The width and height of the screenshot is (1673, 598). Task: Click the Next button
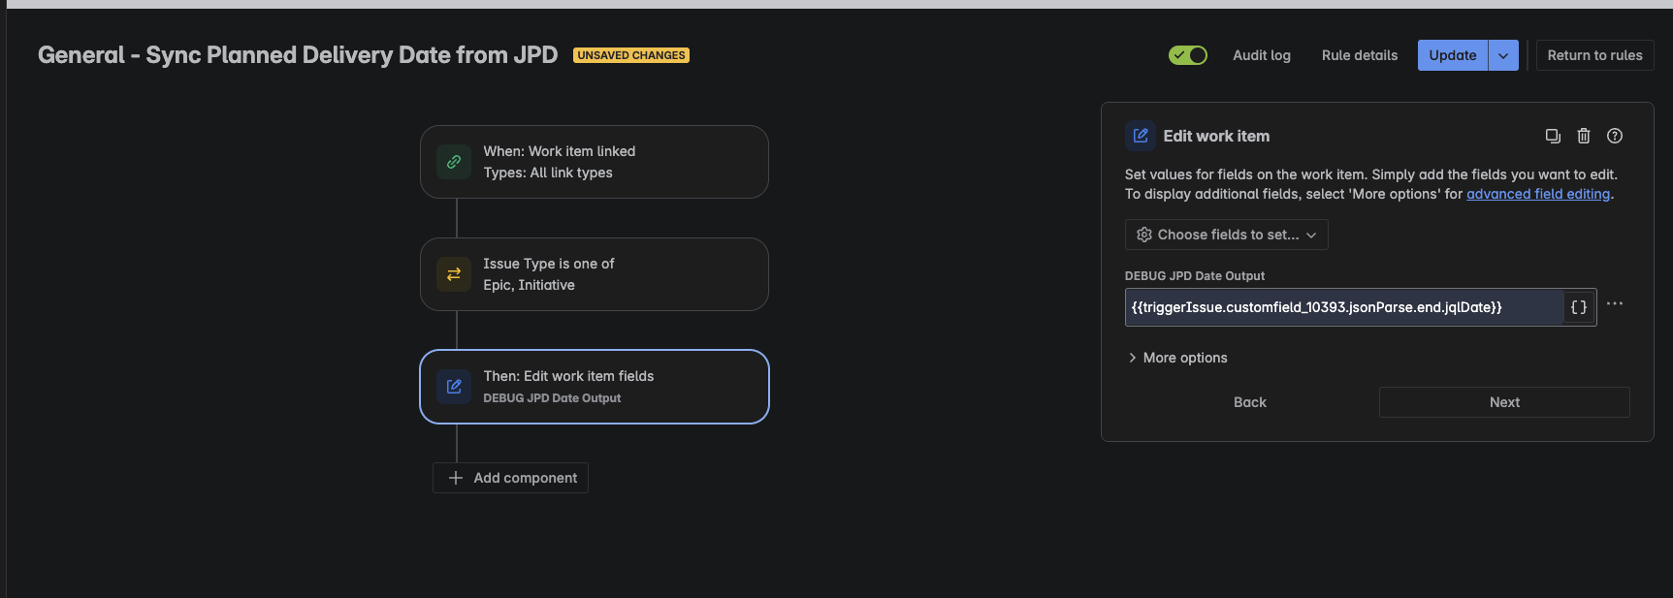tap(1504, 402)
